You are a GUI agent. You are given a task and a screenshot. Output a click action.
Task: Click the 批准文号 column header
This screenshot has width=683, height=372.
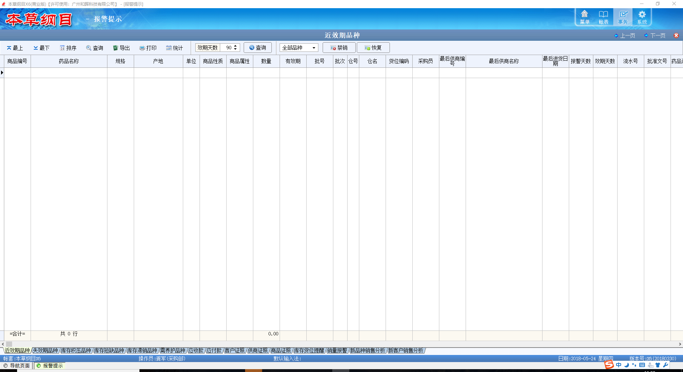click(x=657, y=61)
